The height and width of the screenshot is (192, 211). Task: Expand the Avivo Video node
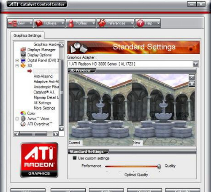tap(17, 119)
